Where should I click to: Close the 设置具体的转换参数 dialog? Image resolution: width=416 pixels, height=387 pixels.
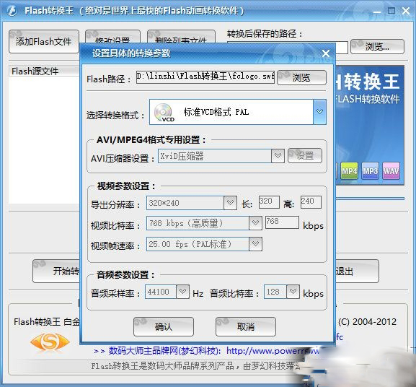point(326,53)
